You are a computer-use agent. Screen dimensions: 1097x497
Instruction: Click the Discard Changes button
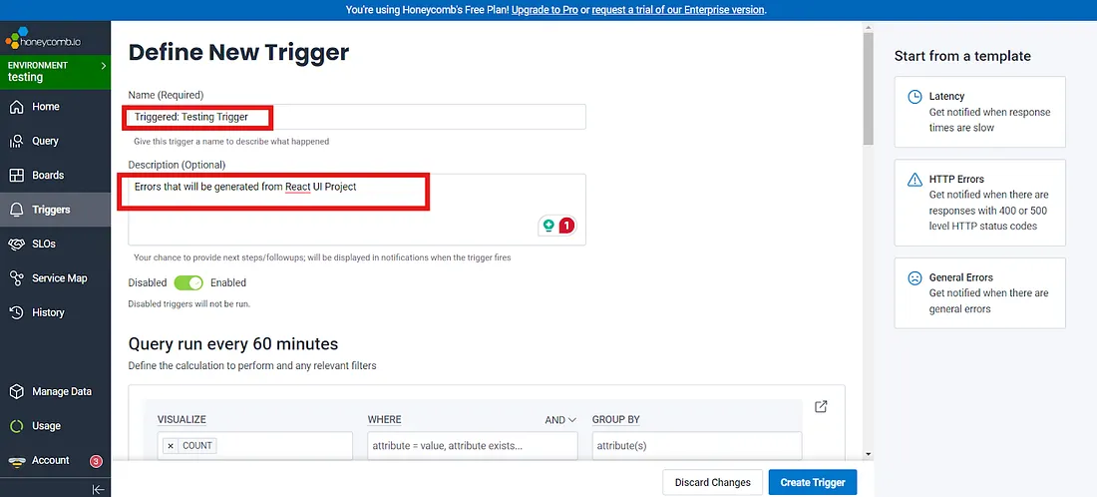click(x=712, y=482)
